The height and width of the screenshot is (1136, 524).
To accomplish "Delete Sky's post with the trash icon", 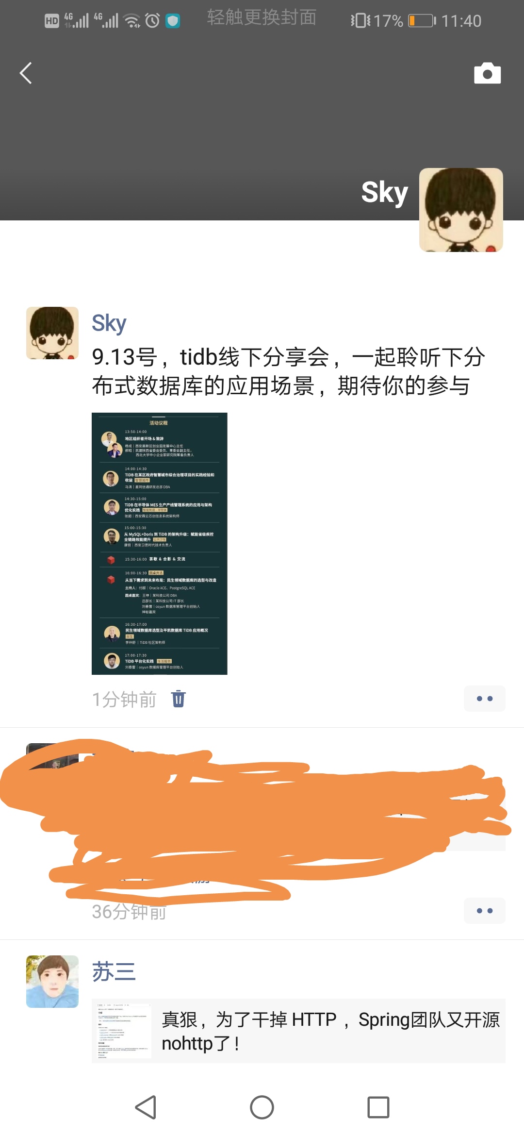I will [x=179, y=699].
